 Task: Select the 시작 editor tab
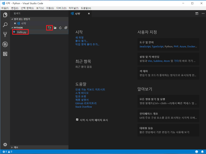[x=80, y=14]
